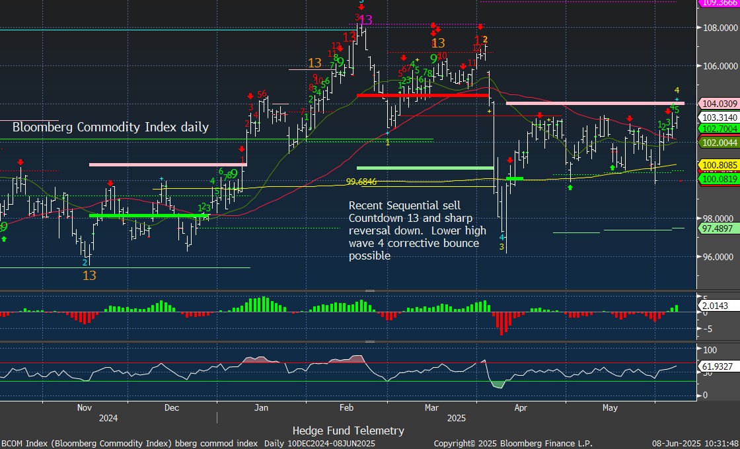The height and width of the screenshot is (449, 740).
Task: Select the 61.9327 RSI value label
Action: point(720,366)
